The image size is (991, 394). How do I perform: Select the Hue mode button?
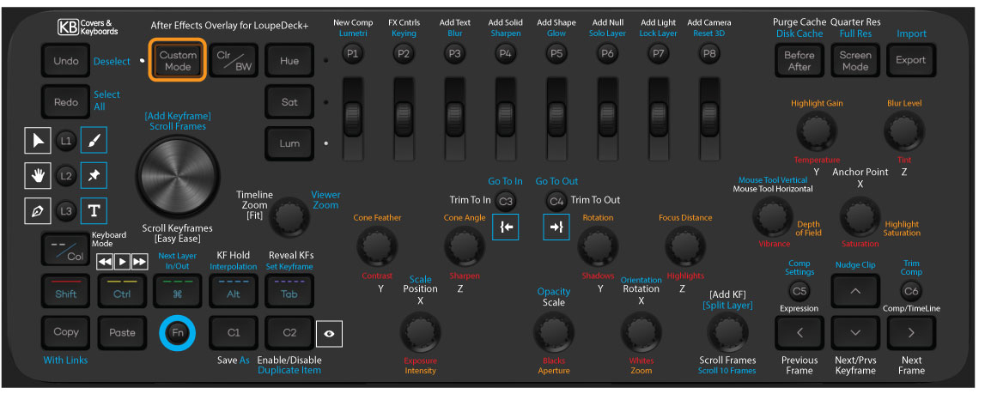[x=289, y=61]
